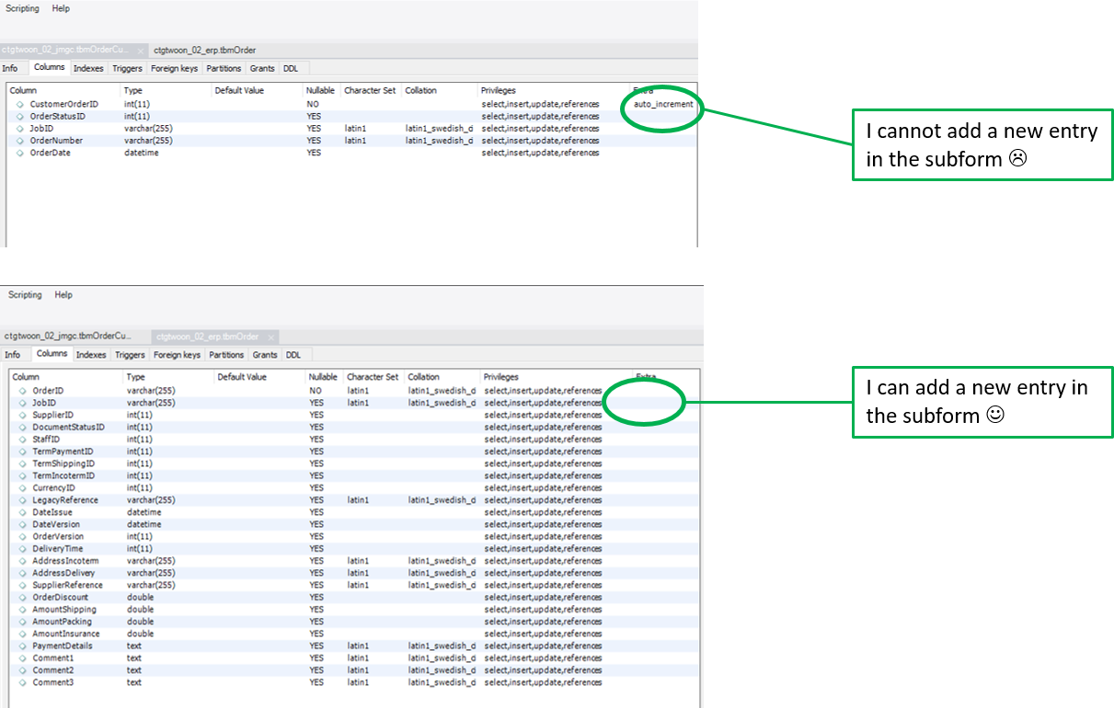This screenshot has height=708, width=1114.
Task: Open Foreign keys tab in SupplierID window
Action: pos(178,355)
